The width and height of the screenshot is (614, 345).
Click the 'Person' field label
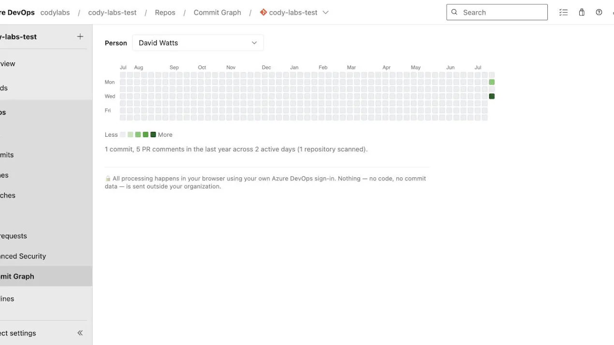tap(116, 43)
